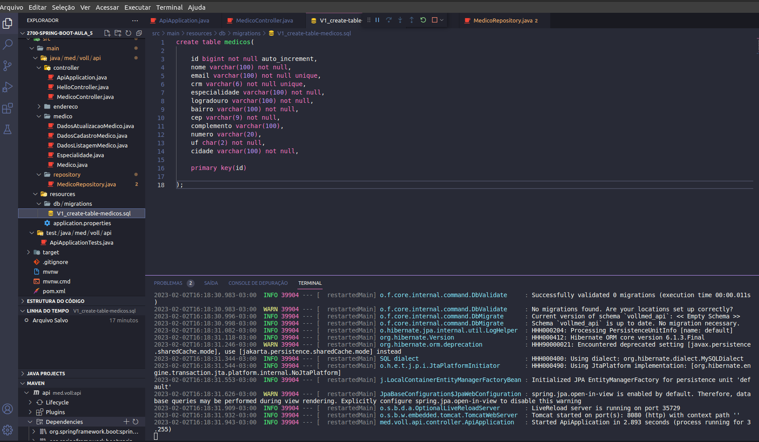Open the SAÍDA panel tab

[x=211, y=283]
